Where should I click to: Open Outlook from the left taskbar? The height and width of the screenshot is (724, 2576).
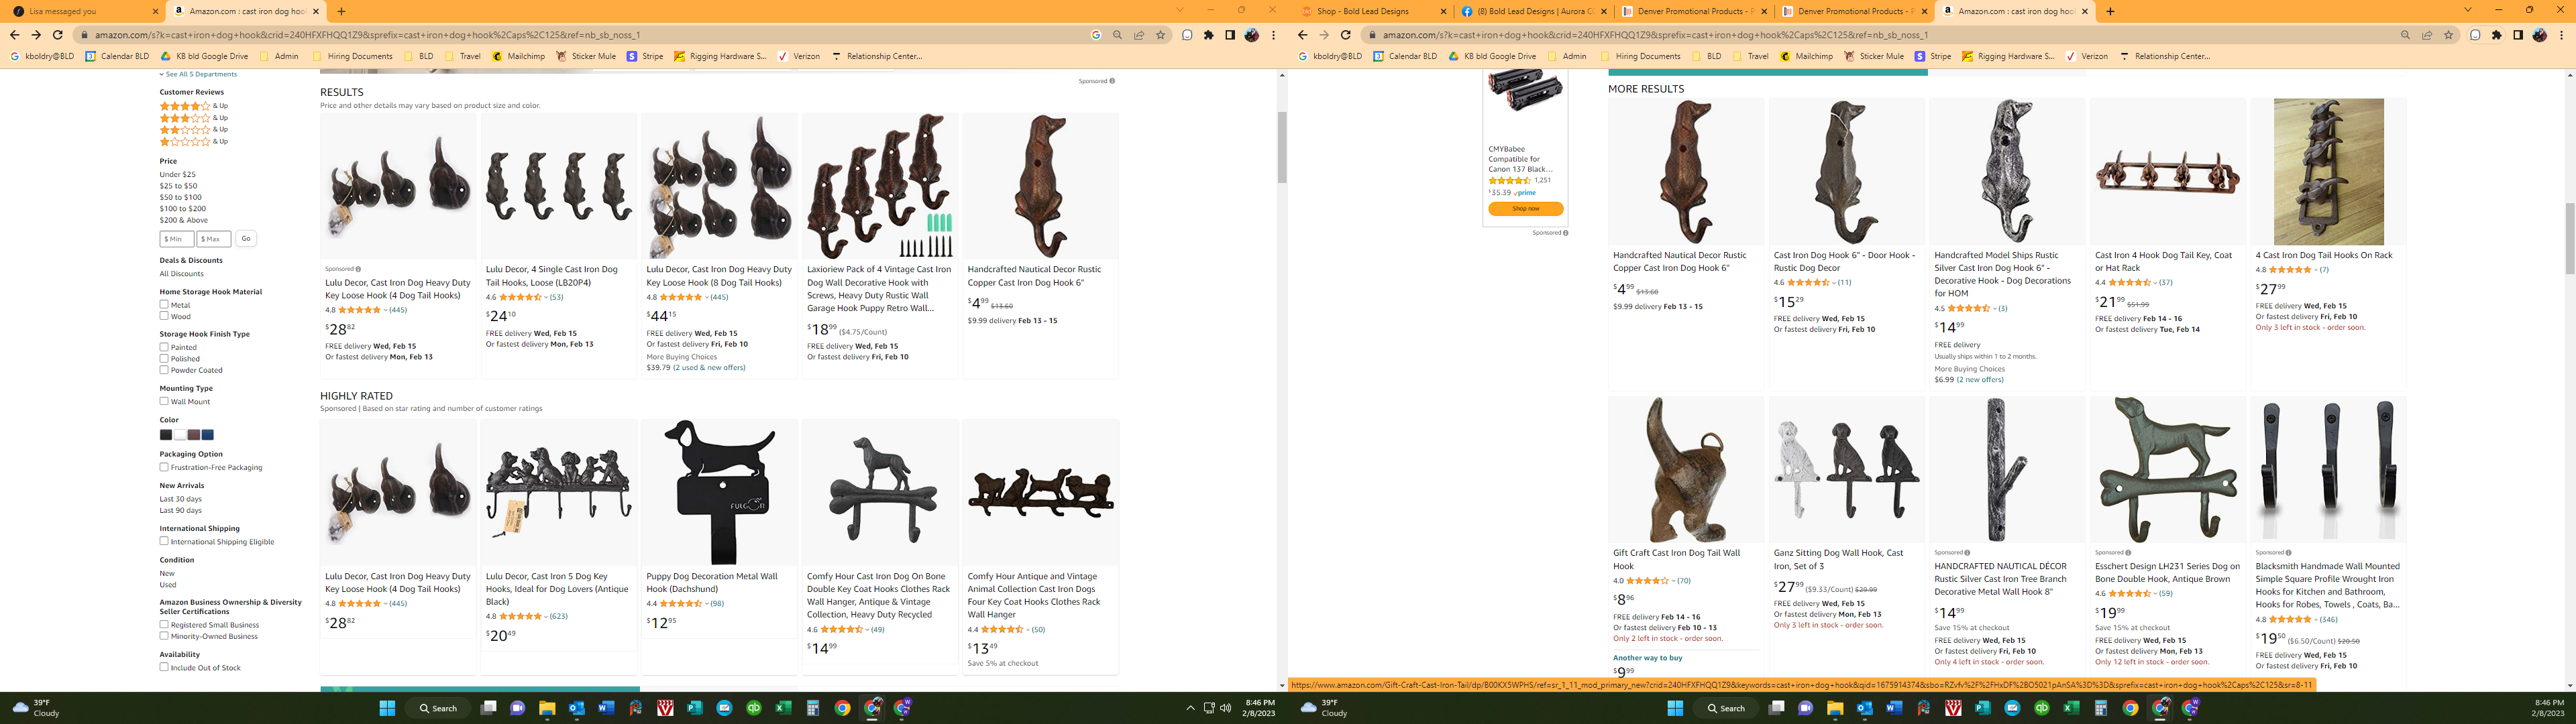(x=576, y=708)
